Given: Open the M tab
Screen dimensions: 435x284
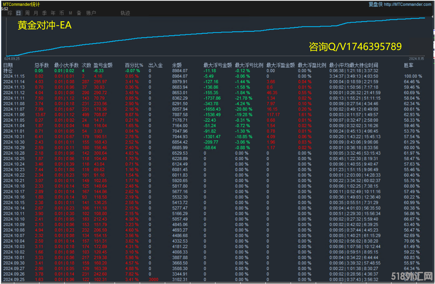Looking at the screenshot, I should click(x=70, y=13).
